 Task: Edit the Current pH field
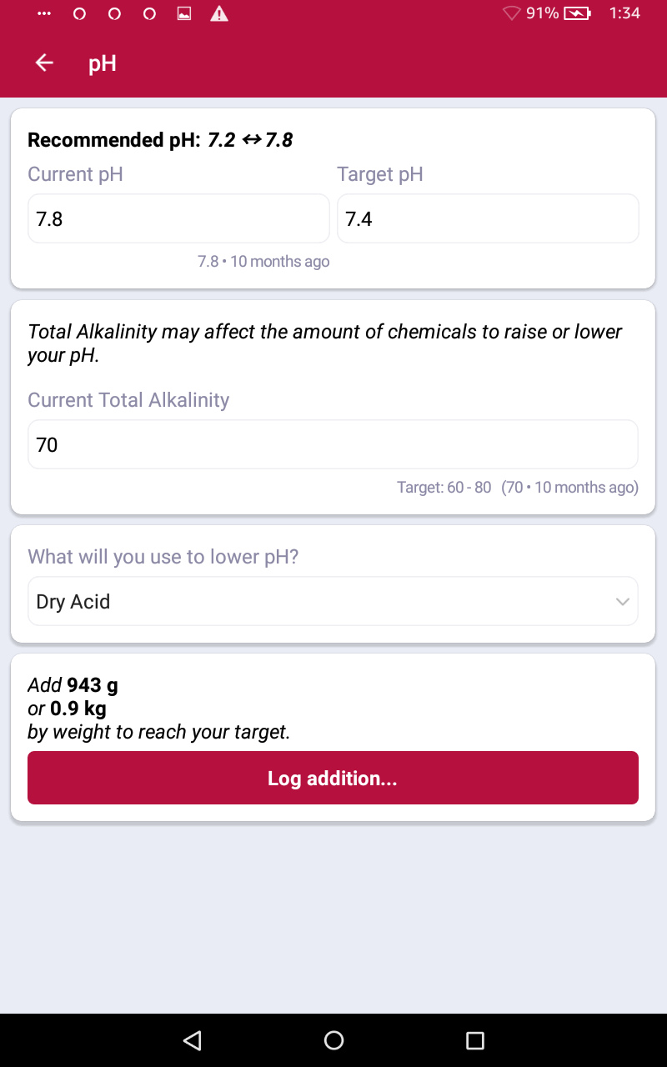point(178,219)
